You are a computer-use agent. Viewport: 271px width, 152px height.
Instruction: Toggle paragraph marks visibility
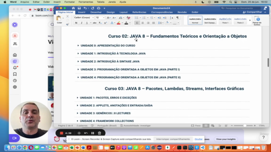(x=177, y=18)
